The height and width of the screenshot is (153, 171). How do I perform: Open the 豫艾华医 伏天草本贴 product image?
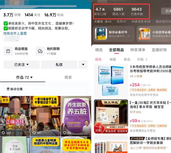(111, 117)
